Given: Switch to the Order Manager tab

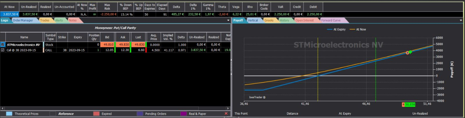Looking at the screenshot, I should [23, 20].
